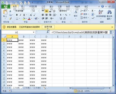The height and width of the screenshot is (94, 116).
Task: Decrease the indent
Action: click(x=43, y=18)
